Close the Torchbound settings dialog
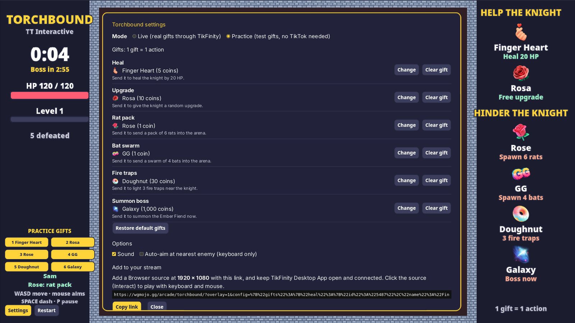Image resolution: width=575 pixels, height=323 pixels. point(157,306)
